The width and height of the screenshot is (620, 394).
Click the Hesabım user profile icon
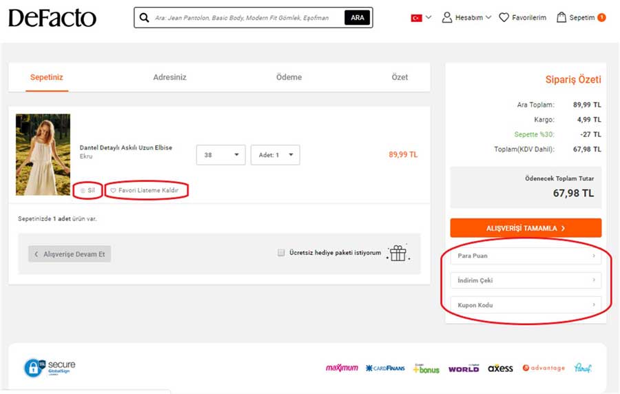447,17
